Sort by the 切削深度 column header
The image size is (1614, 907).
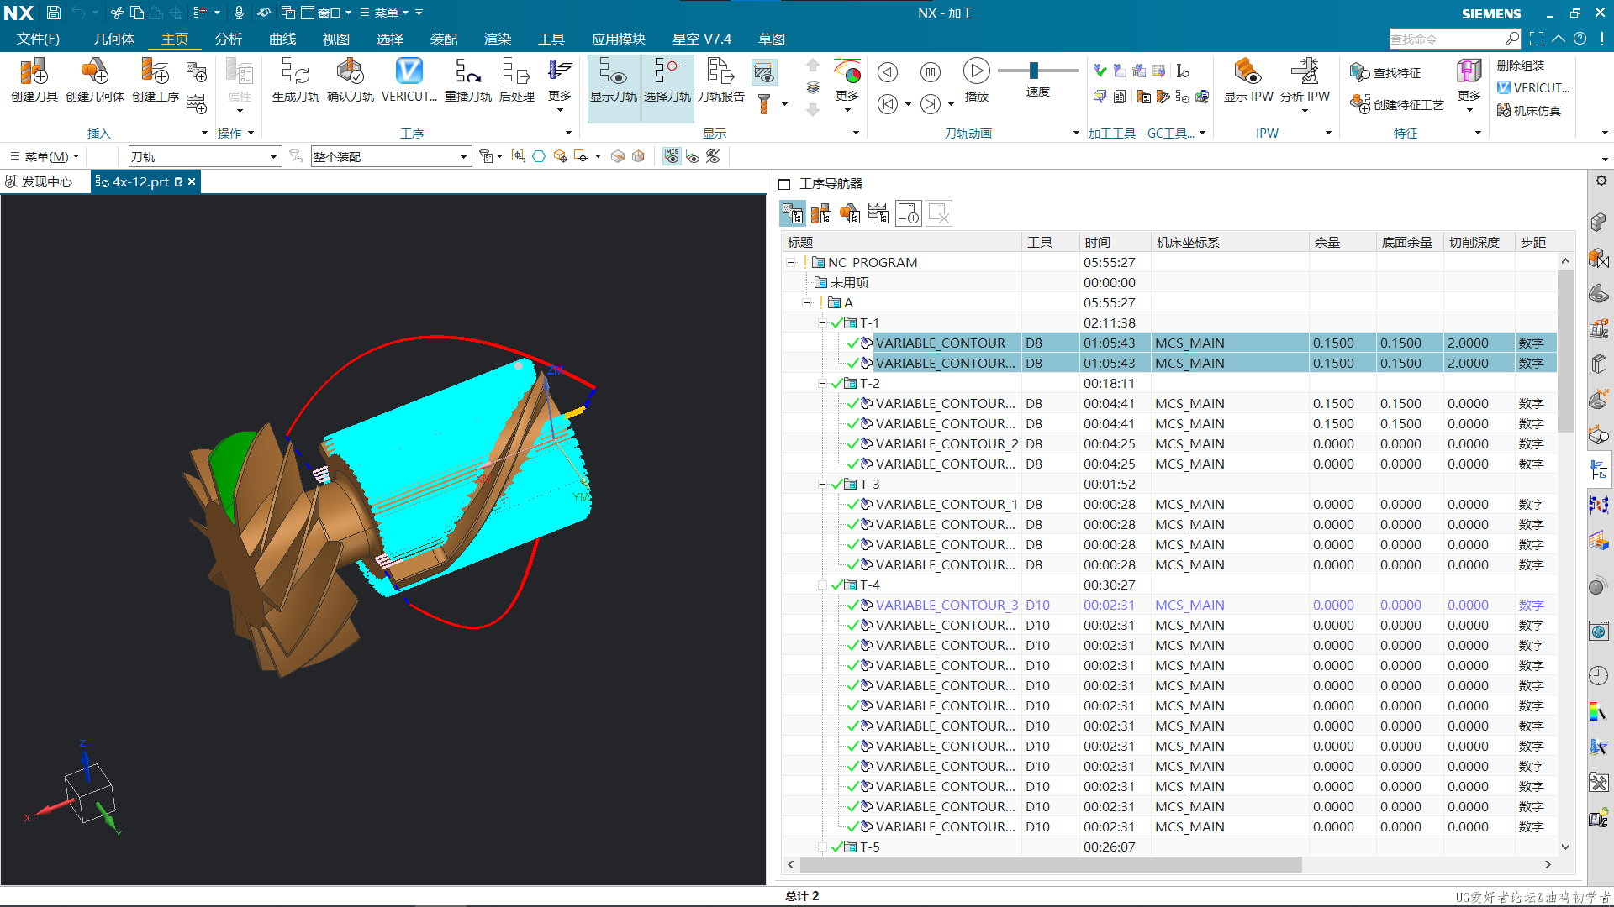click(1479, 243)
